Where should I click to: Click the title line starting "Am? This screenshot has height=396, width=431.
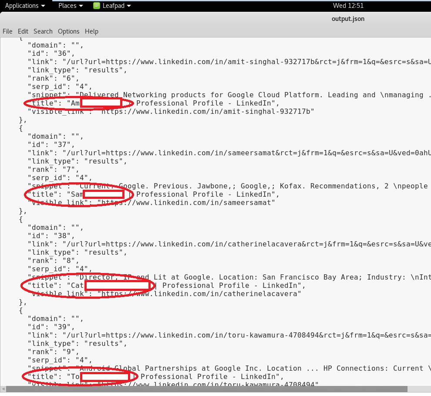154,103
